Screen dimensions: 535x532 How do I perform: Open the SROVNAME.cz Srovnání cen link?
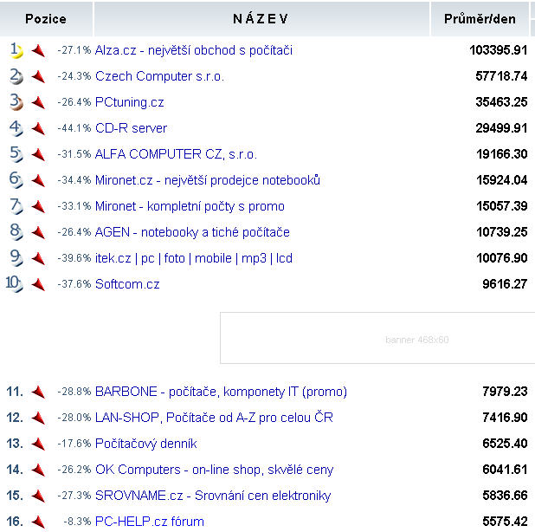213,496
